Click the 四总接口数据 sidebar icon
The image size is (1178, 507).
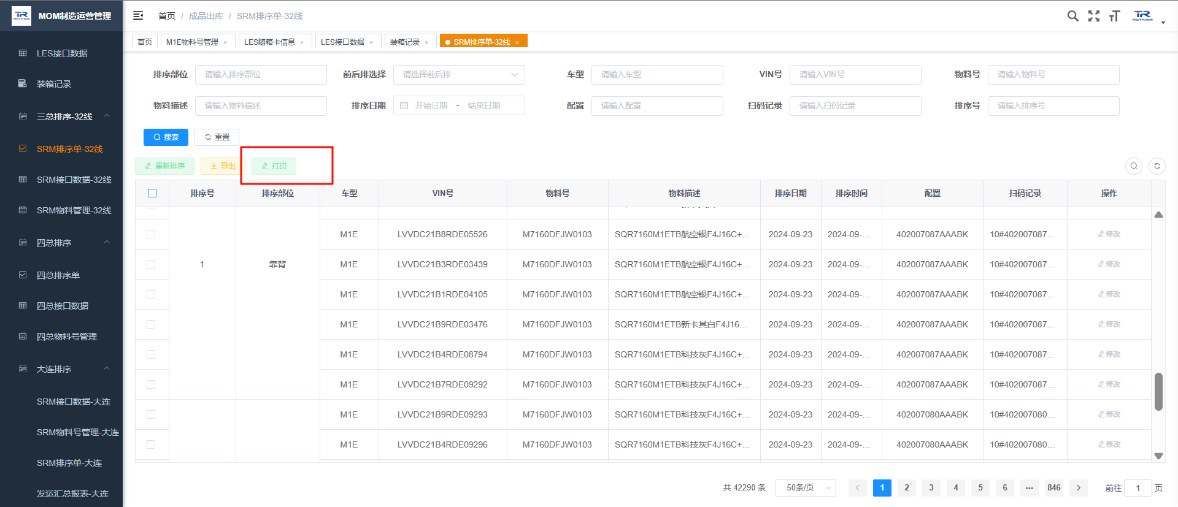pyautogui.click(x=23, y=306)
